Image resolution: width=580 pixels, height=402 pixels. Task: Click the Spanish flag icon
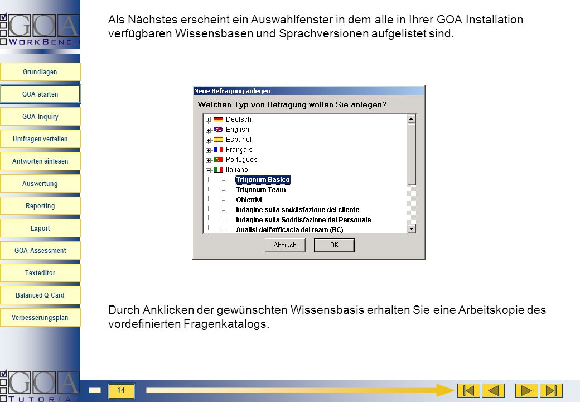tap(219, 139)
